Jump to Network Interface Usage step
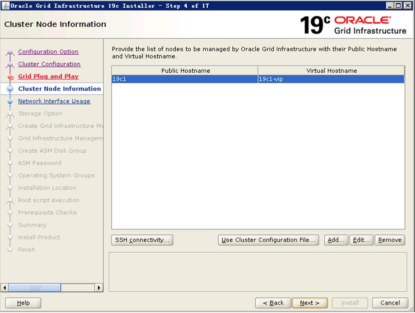This screenshot has height=313, width=415. pos(54,101)
